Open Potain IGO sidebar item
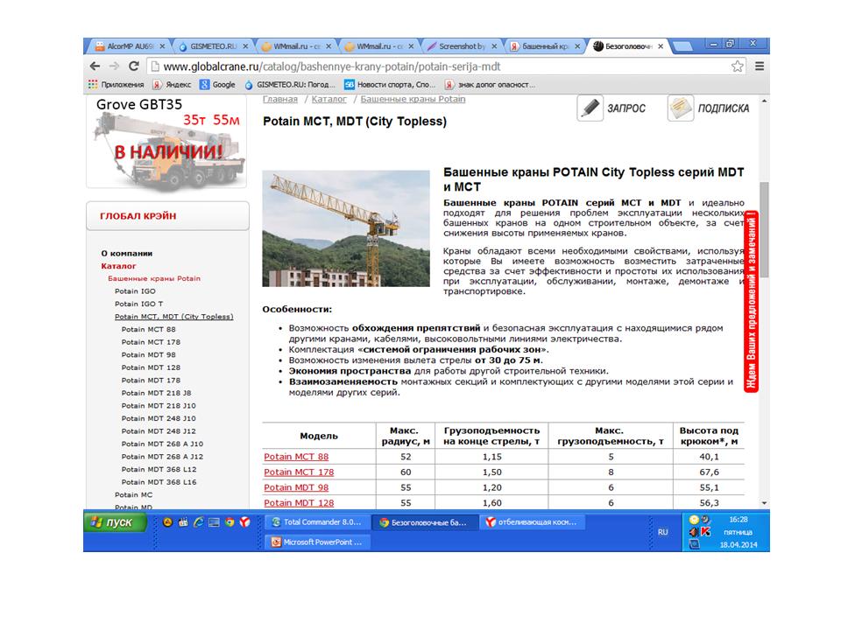 [135, 291]
